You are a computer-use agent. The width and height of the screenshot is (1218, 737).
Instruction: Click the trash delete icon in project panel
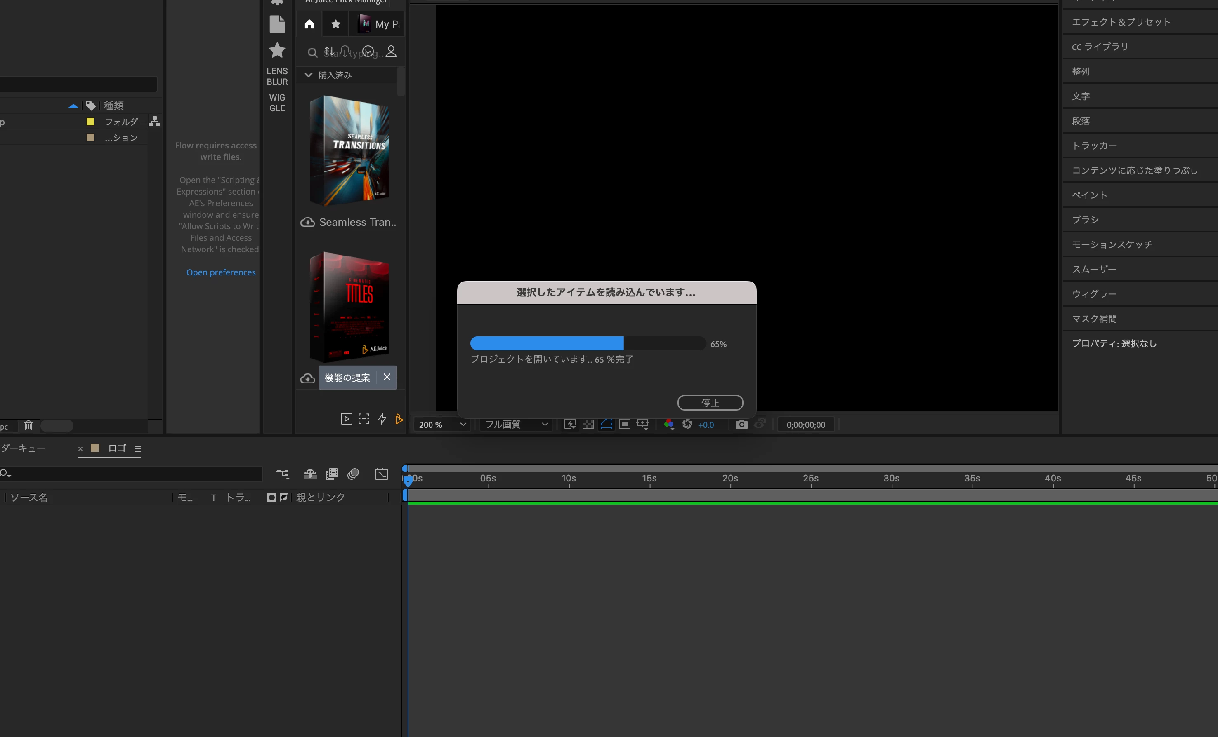coord(28,425)
